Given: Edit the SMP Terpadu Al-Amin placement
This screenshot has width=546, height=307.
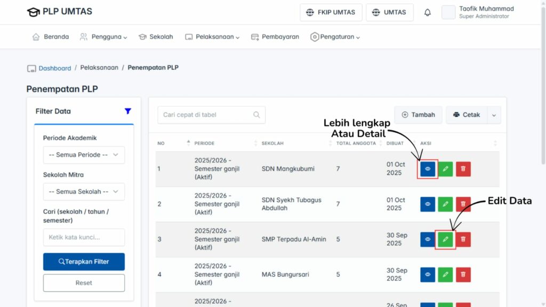Looking at the screenshot, I should [445, 239].
